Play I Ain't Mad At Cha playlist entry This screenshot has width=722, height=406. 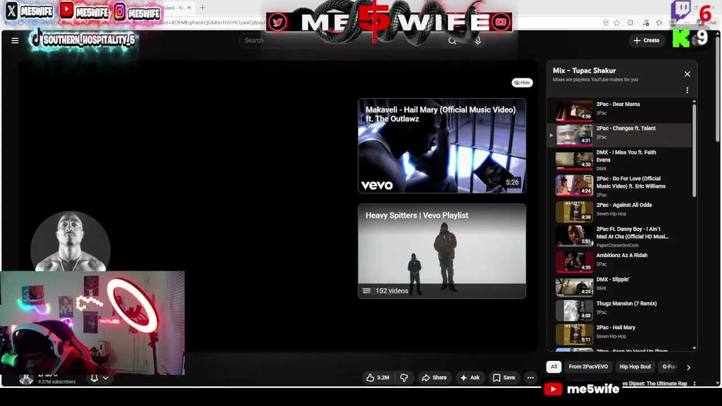(619, 236)
